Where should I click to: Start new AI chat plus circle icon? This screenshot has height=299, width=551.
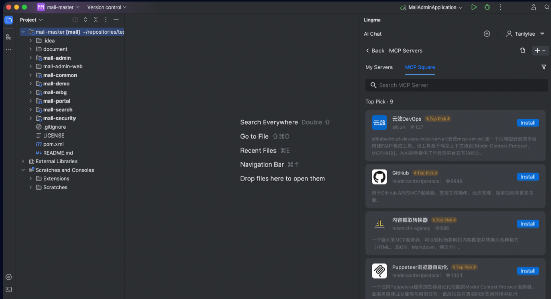(487, 34)
